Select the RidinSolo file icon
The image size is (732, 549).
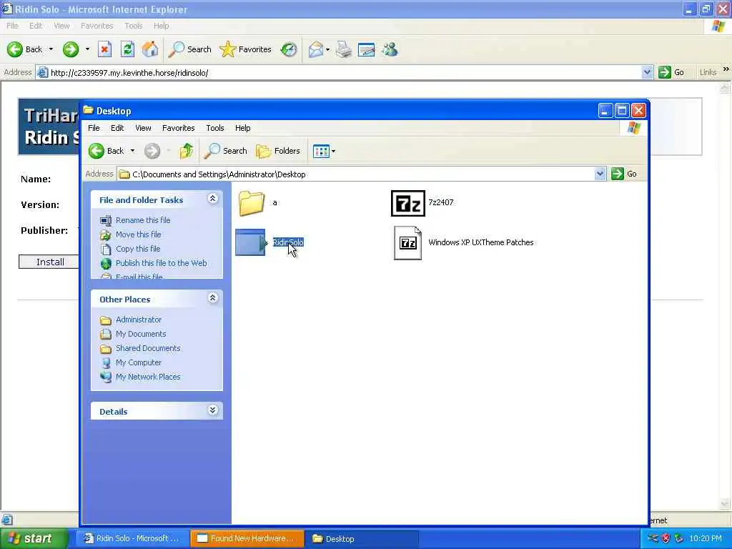(250, 242)
